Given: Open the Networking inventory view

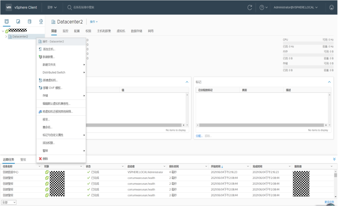Looking at the screenshot, I should pyautogui.click(x=41, y=22).
